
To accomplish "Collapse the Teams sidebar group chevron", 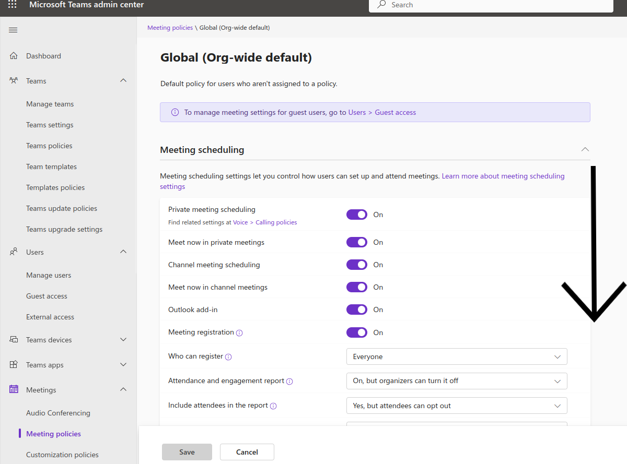I will tap(123, 81).
